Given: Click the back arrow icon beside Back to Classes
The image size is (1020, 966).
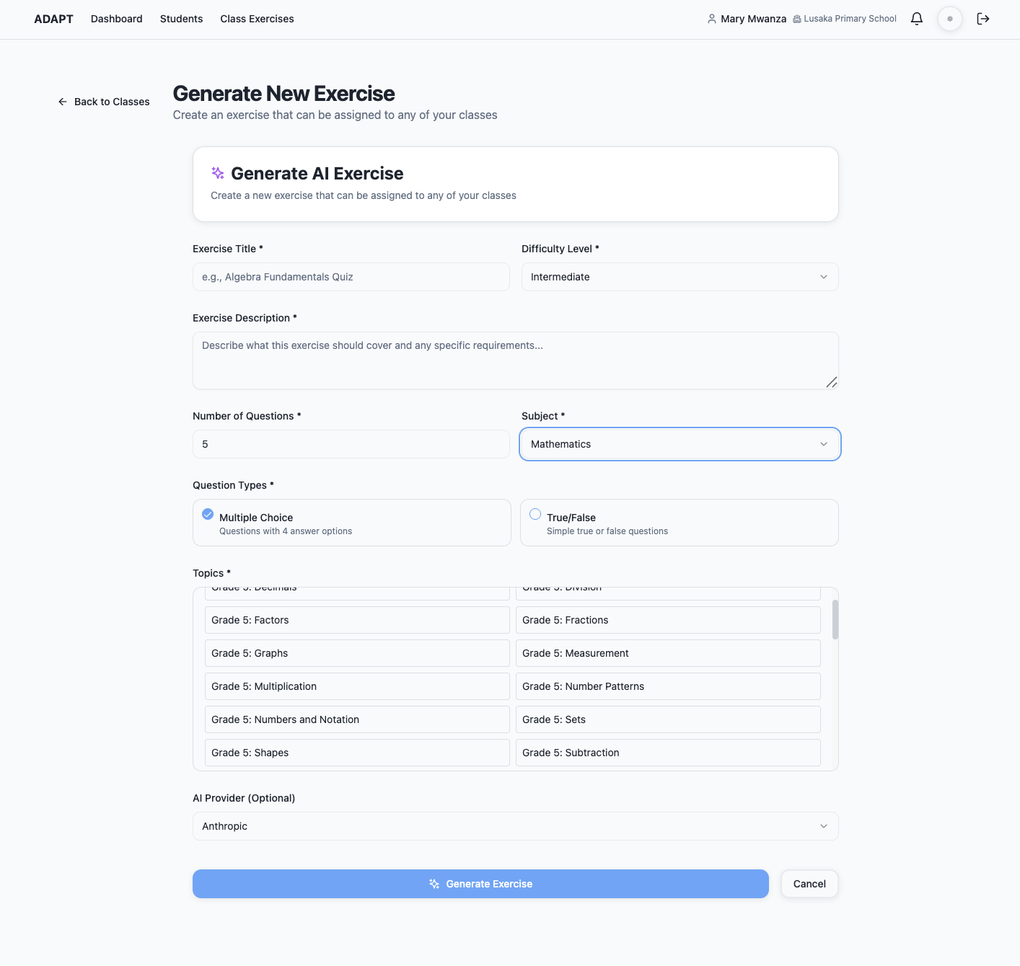Looking at the screenshot, I should click(63, 102).
